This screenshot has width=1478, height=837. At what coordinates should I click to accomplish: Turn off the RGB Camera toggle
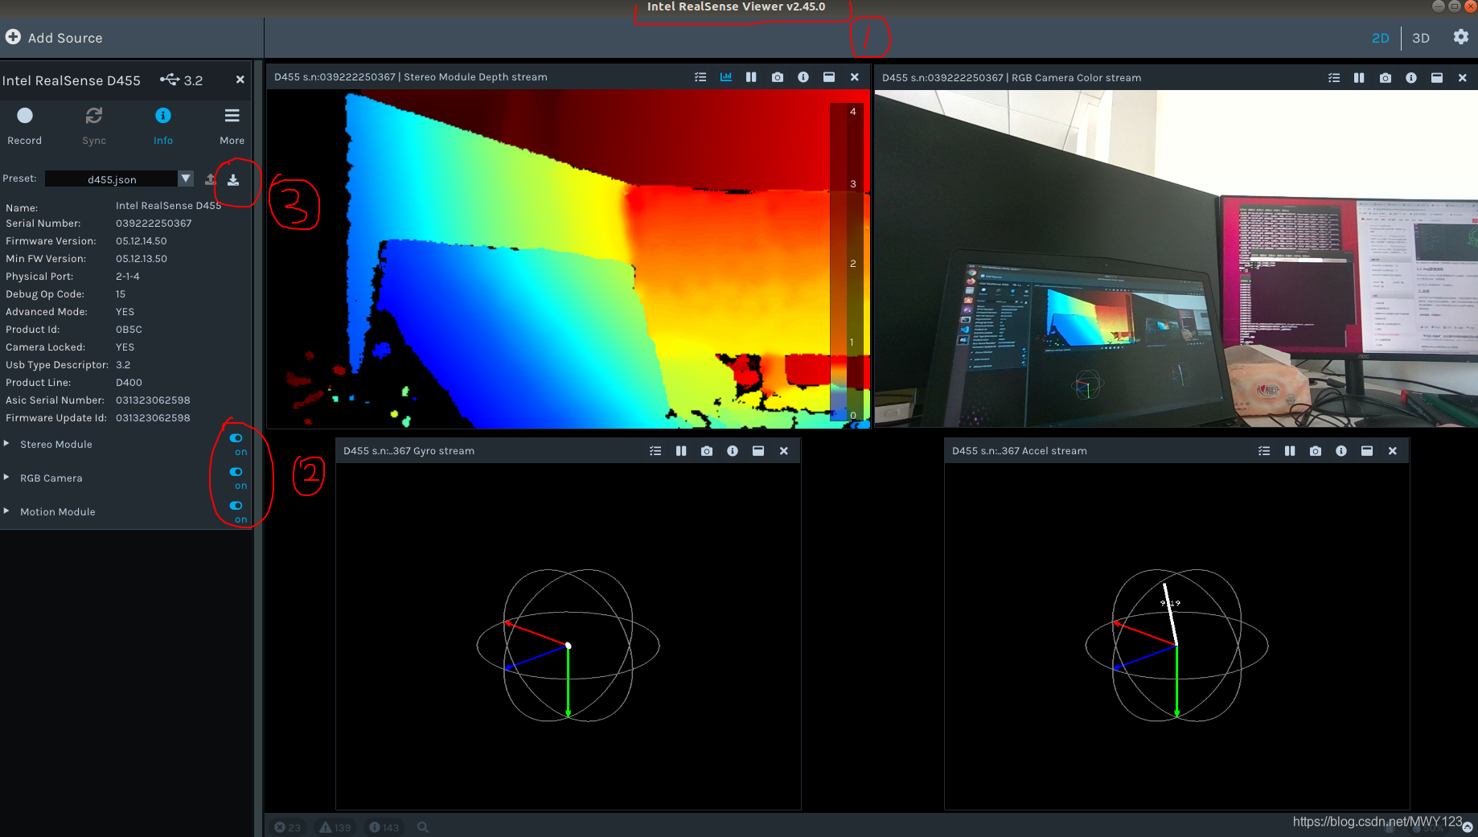[x=236, y=472]
